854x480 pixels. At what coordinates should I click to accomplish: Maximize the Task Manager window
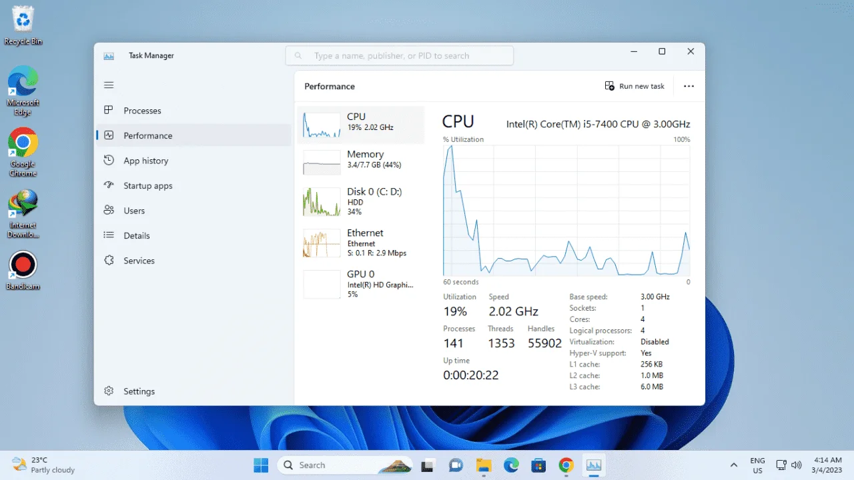(662, 51)
